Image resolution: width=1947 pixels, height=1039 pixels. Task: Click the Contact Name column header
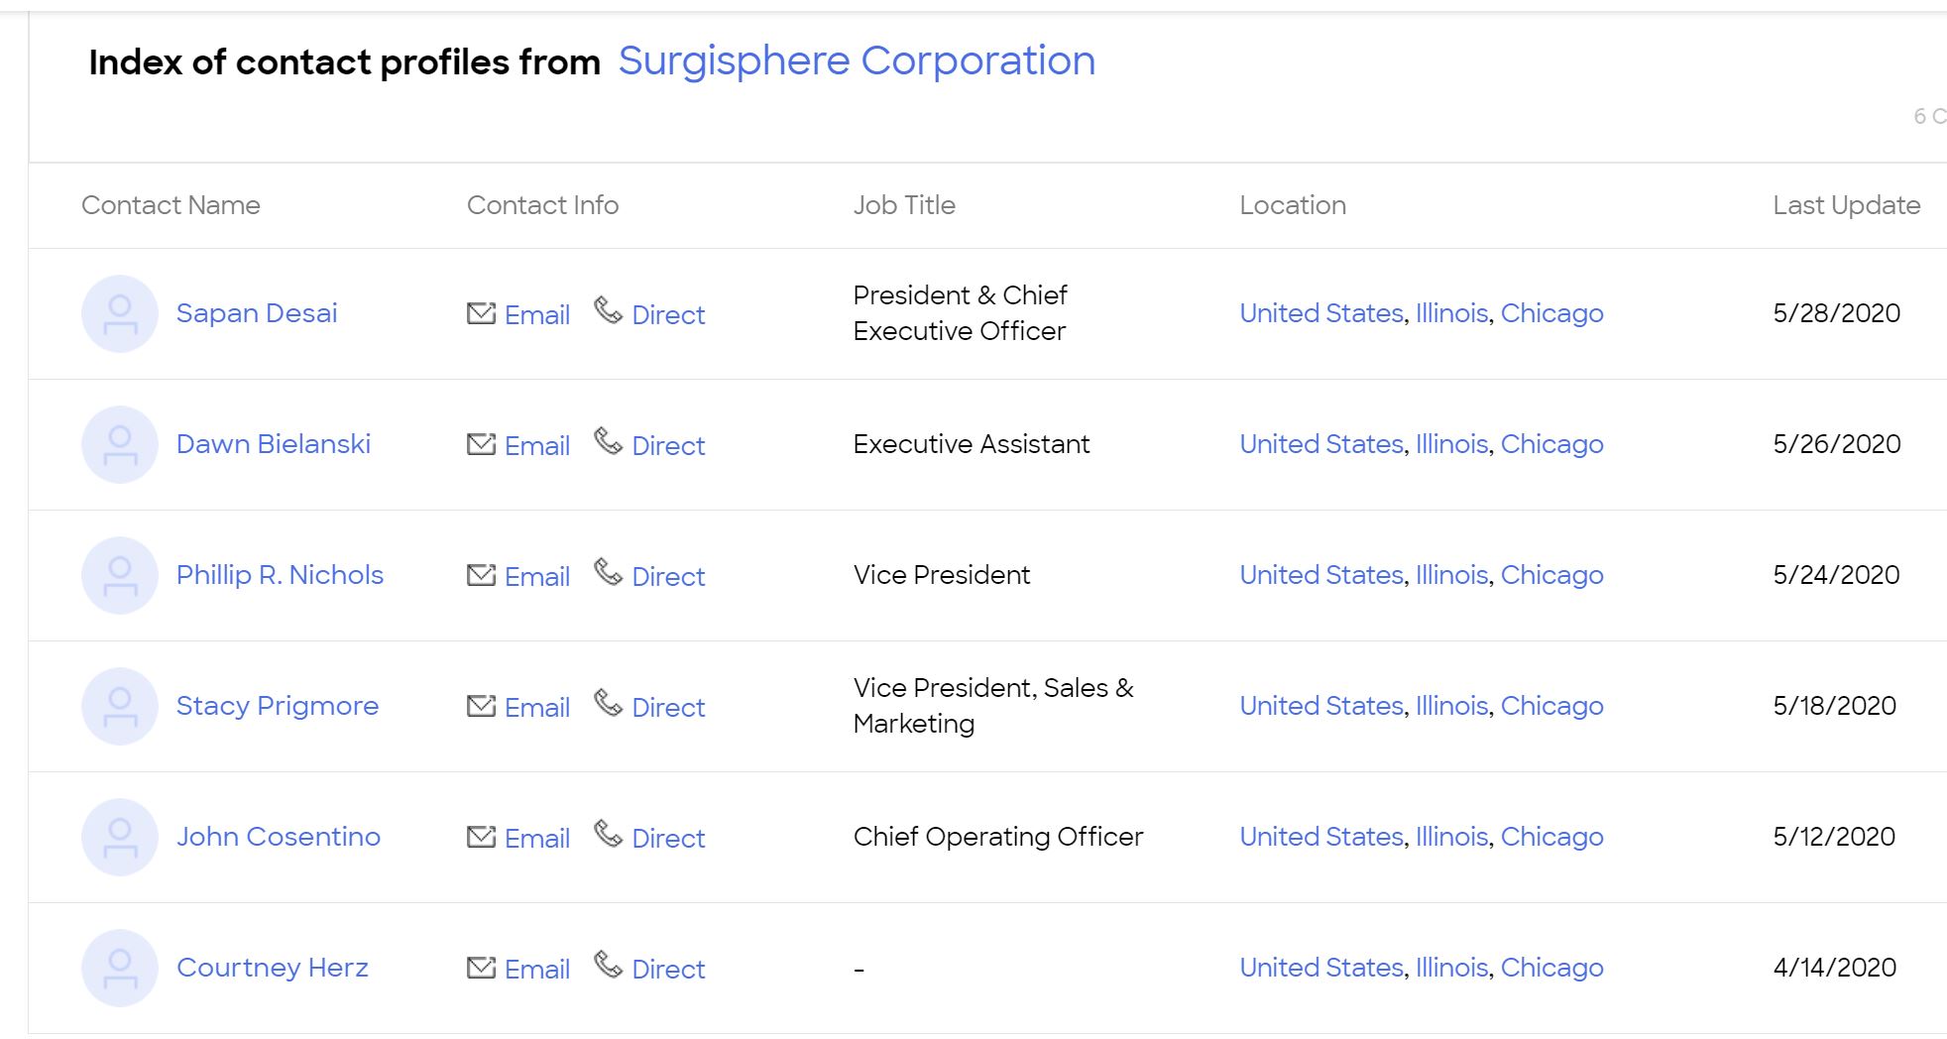click(171, 205)
